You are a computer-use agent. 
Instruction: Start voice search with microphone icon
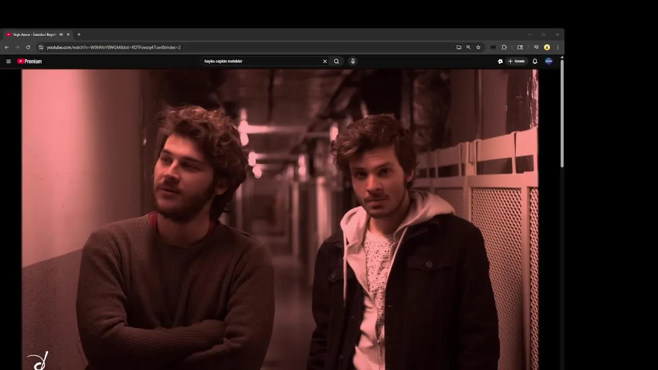point(353,61)
